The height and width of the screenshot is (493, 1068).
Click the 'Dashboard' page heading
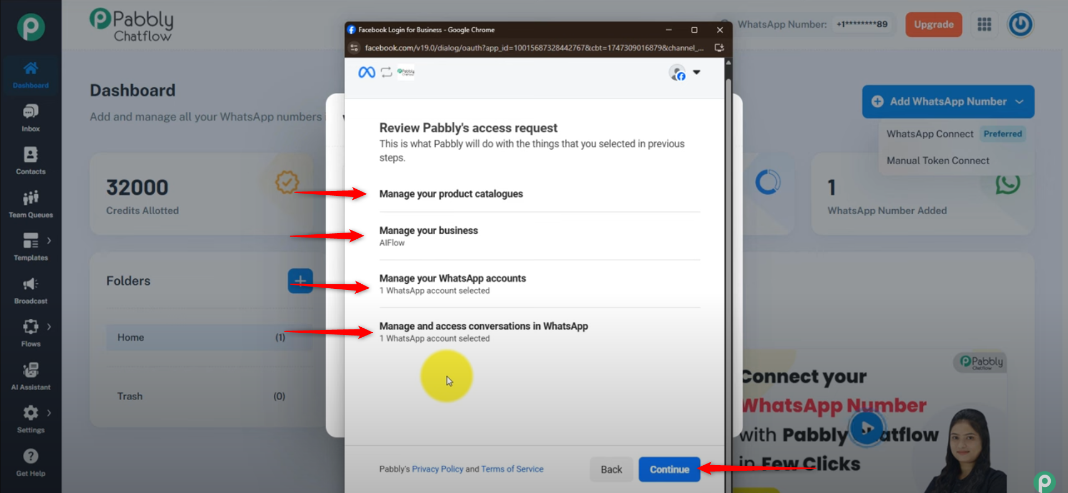[132, 90]
